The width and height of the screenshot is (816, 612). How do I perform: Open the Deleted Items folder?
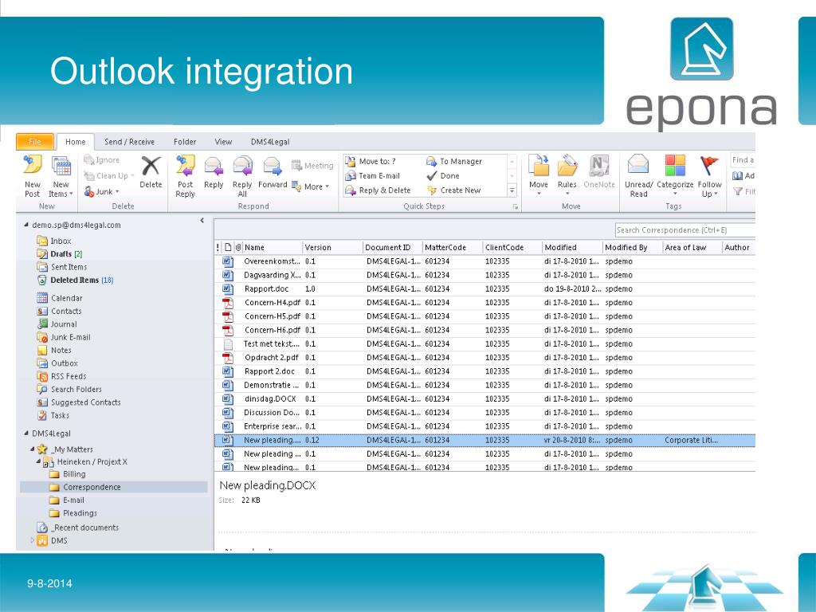(76, 280)
